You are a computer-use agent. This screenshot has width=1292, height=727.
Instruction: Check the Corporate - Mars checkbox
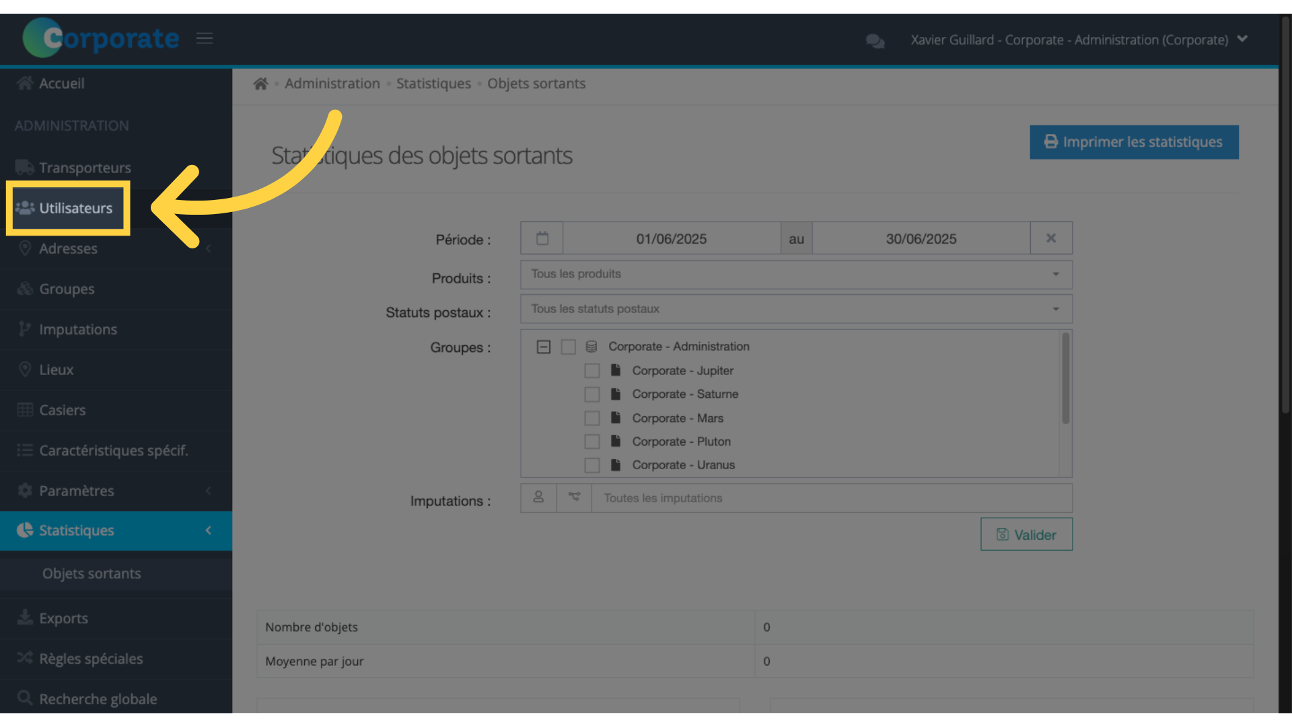[x=592, y=419]
